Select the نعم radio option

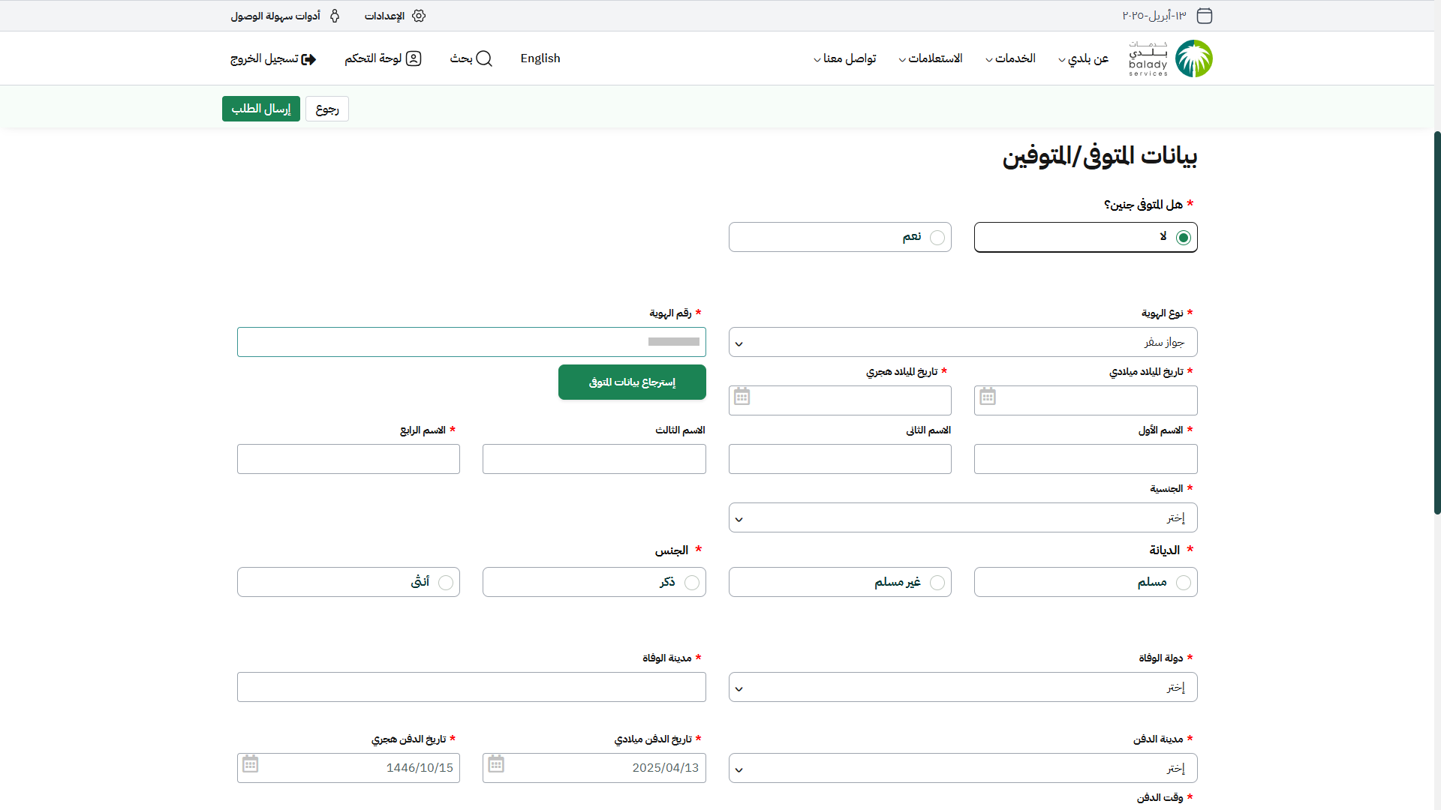pos(937,238)
